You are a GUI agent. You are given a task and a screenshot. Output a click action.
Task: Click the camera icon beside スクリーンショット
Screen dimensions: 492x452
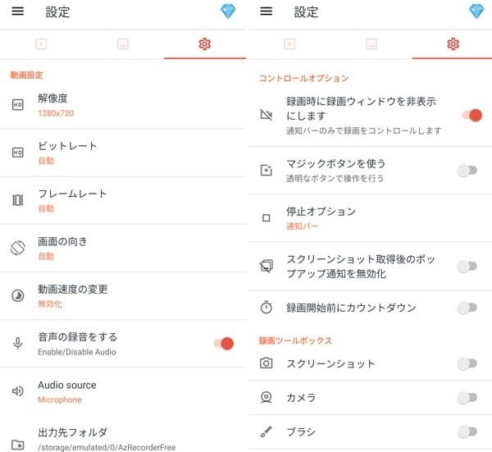click(266, 363)
